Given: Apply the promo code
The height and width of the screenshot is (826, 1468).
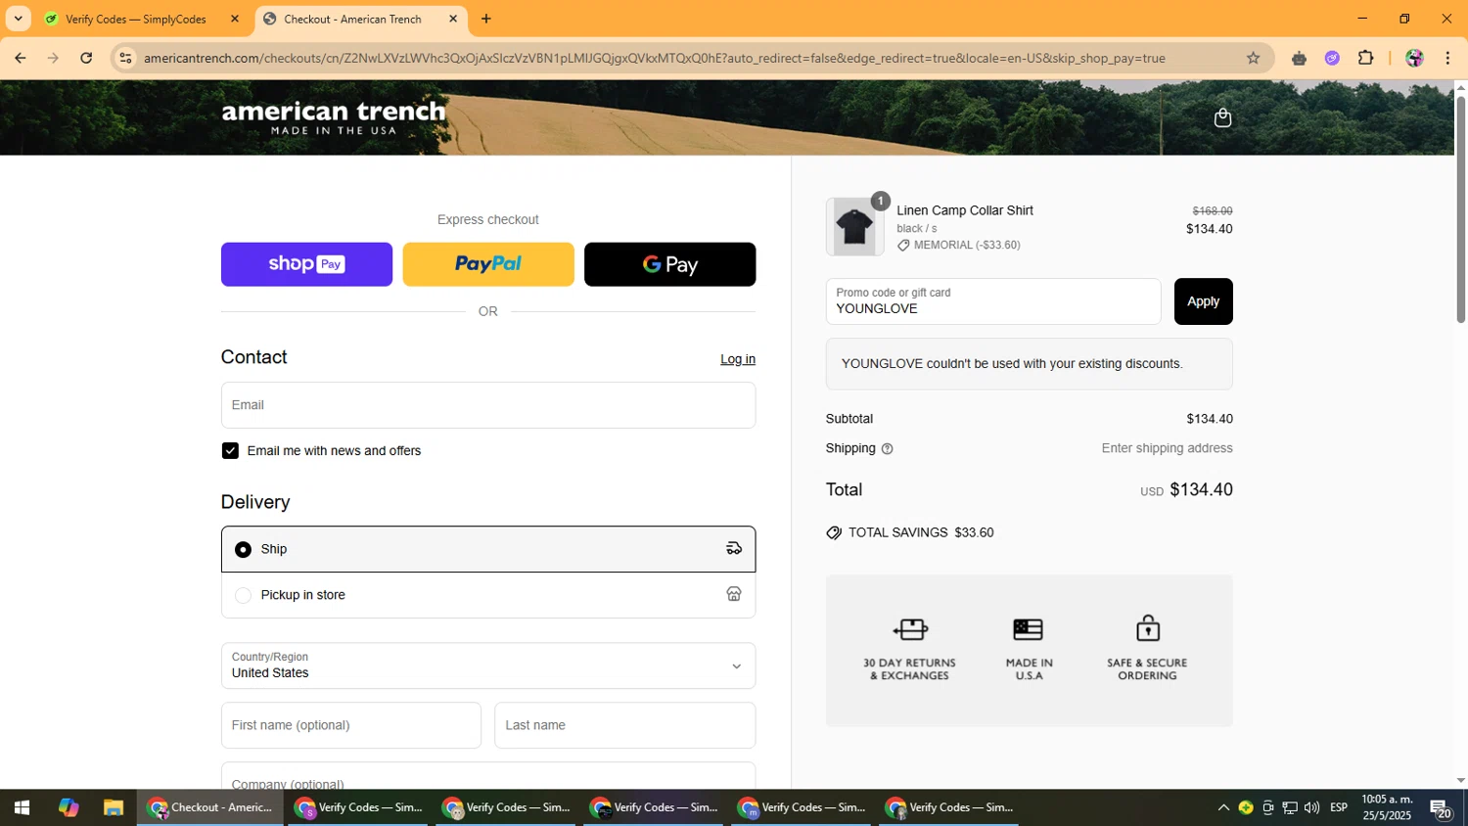Looking at the screenshot, I should tap(1203, 301).
